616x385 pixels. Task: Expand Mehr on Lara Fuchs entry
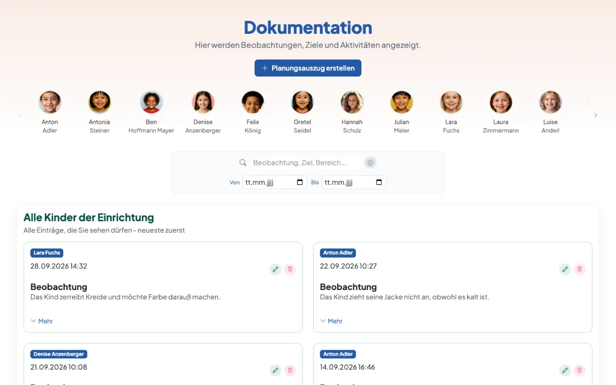(42, 321)
